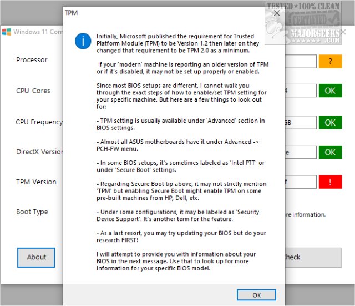Image resolution: width=355 pixels, height=306 pixels.
Task: Click the red exclamation TPM Version status
Action: (x=331, y=182)
